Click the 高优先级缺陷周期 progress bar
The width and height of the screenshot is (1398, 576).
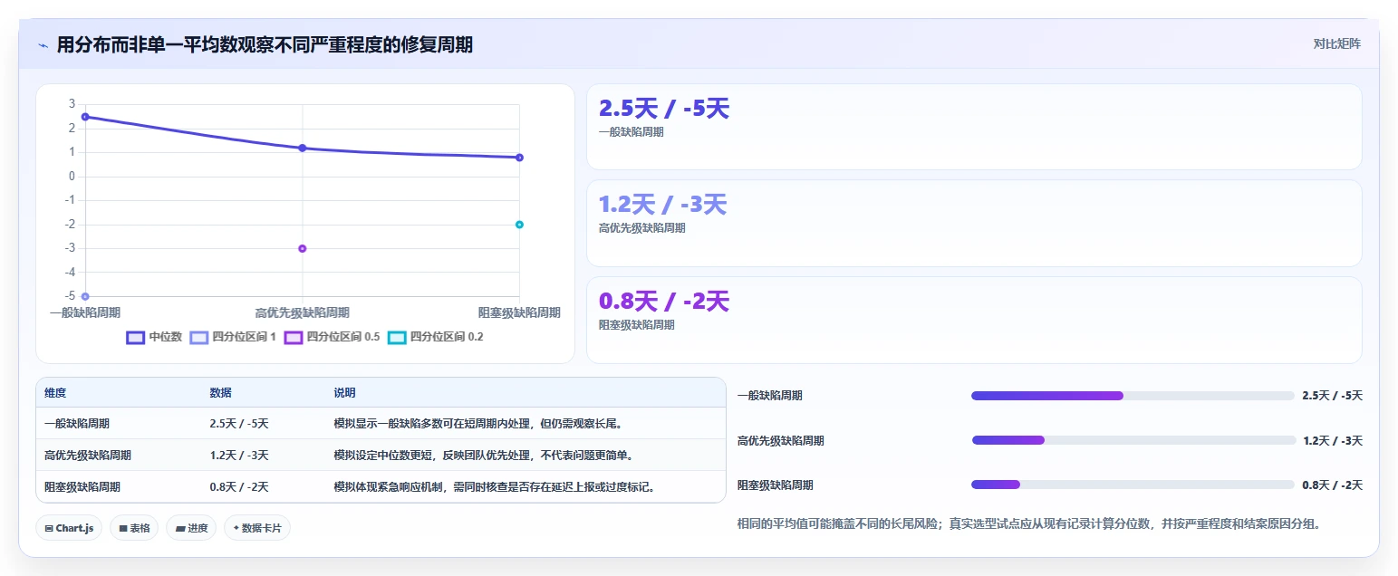coord(1133,440)
